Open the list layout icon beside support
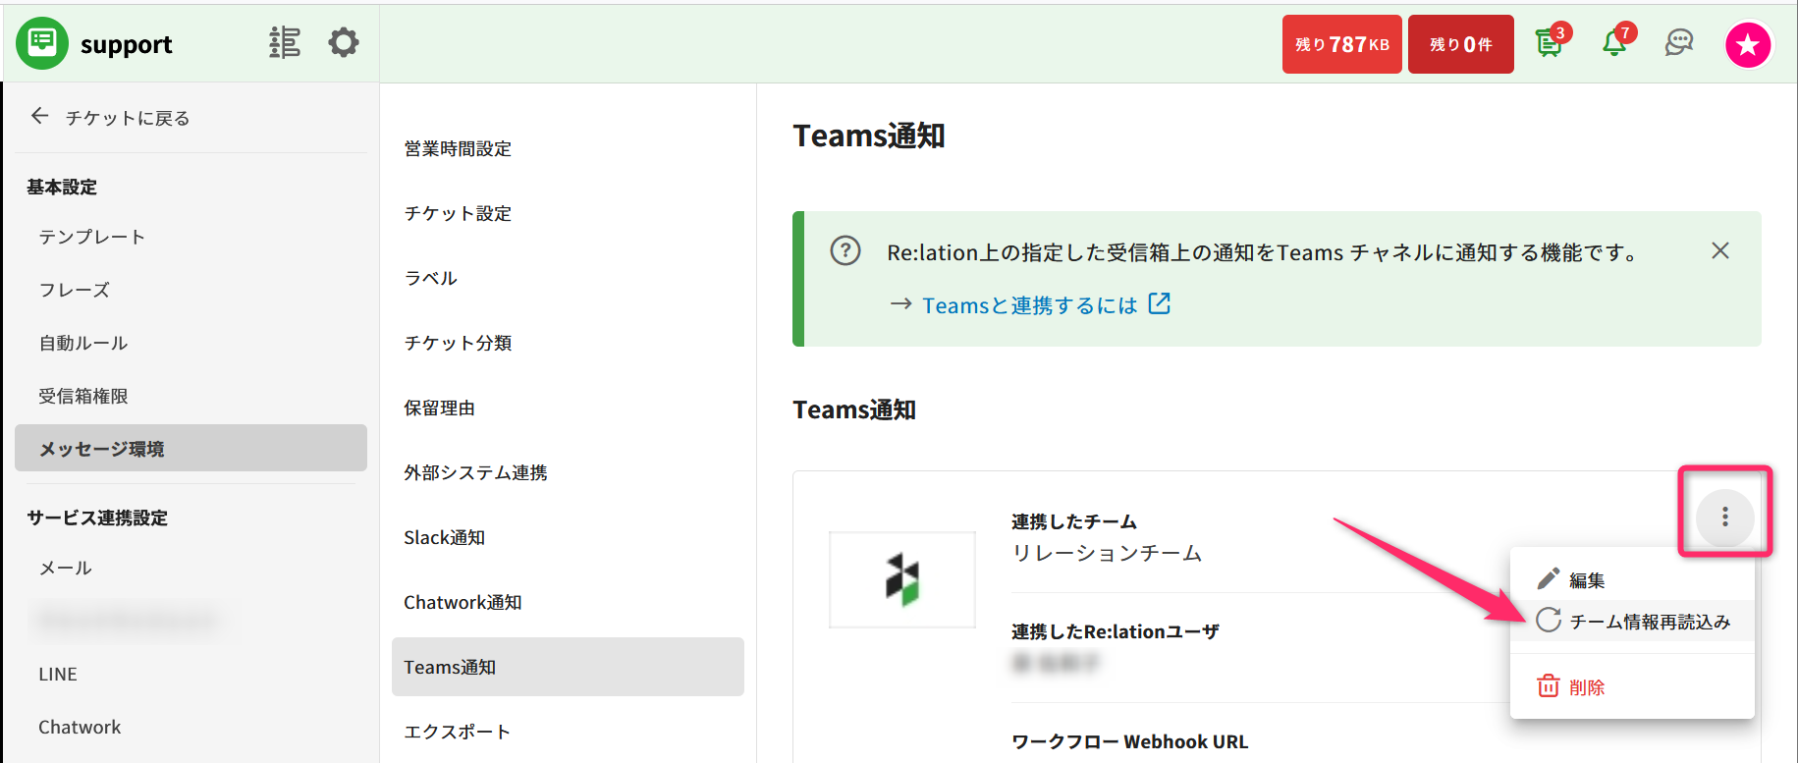 pyautogui.click(x=285, y=43)
